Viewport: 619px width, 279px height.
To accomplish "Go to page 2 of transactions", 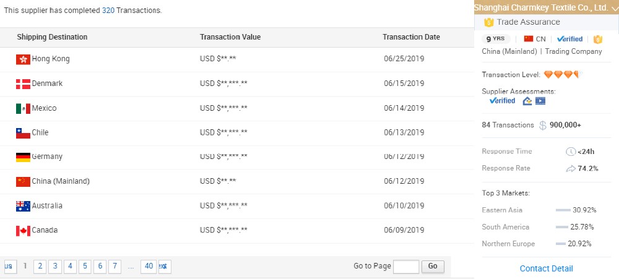I will point(40,266).
